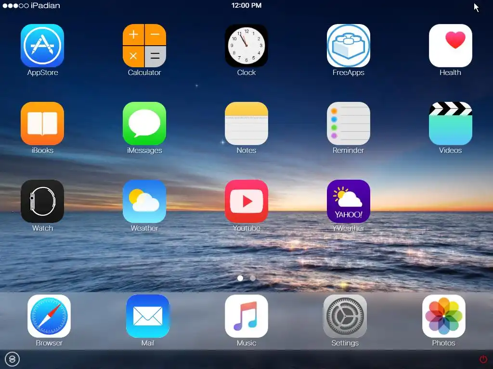Launch the Calculator app
The image size is (493, 369).
click(x=144, y=46)
